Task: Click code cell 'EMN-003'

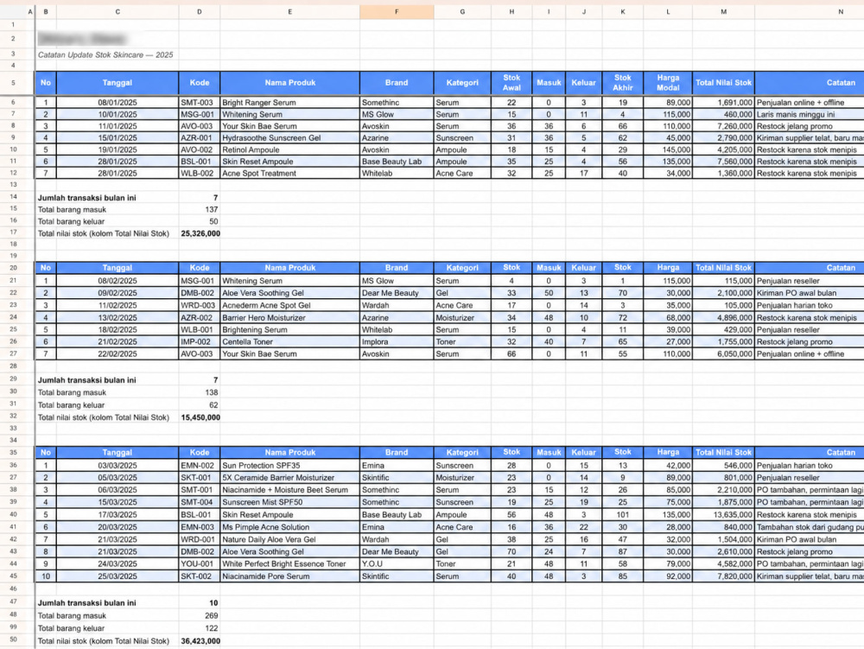Action: (197, 527)
